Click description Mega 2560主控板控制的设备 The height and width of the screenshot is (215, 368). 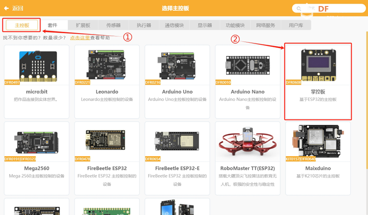click(37, 176)
